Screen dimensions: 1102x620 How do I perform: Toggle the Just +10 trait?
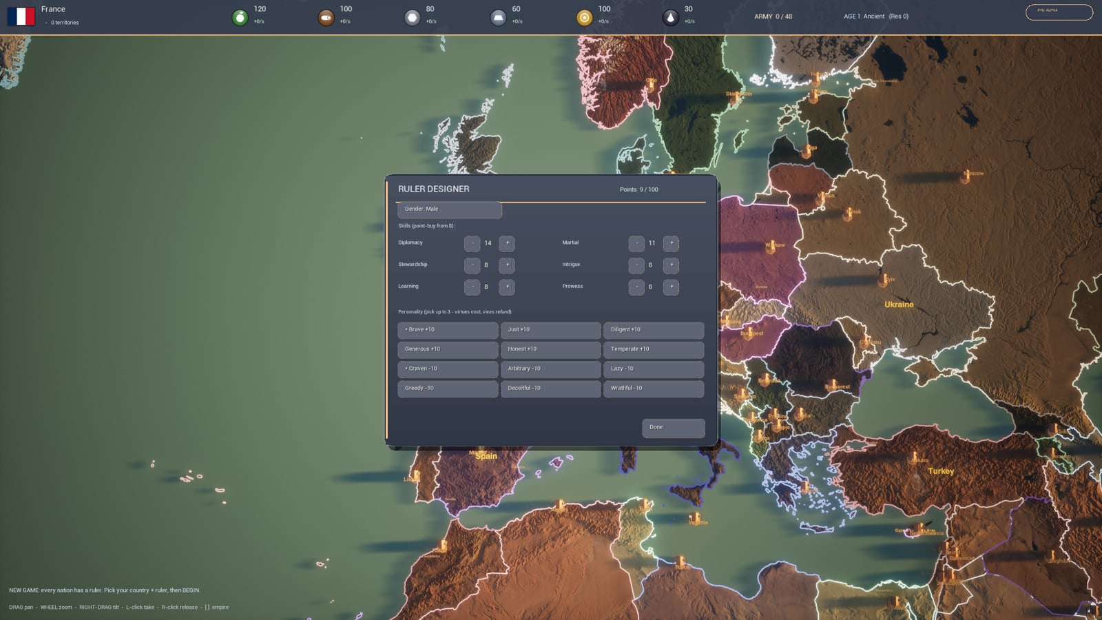click(550, 330)
